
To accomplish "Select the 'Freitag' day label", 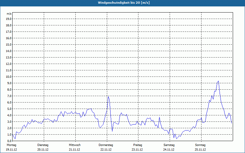I will pyautogui.click(x=138, y=145).
